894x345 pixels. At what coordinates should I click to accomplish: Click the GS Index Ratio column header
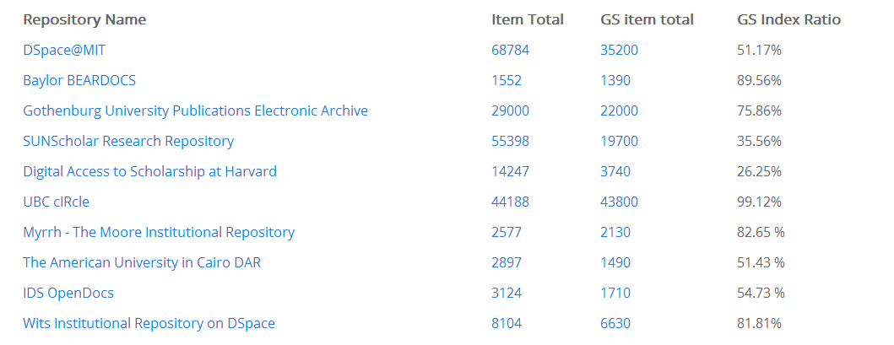[788, 19]
